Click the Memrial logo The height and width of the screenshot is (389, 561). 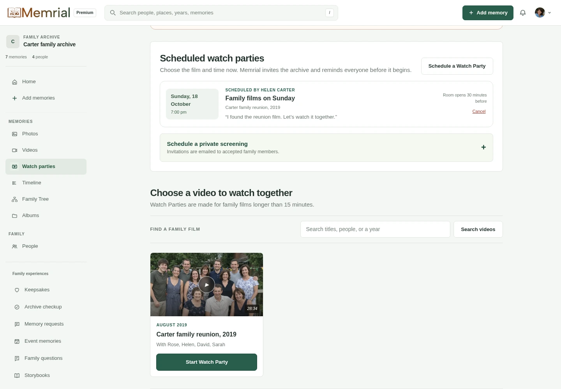pos(39,13)
